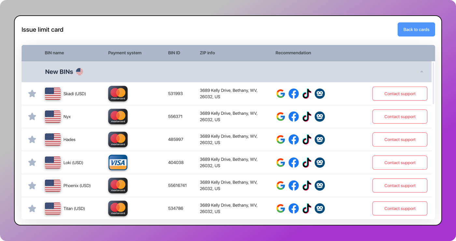The image size is (456, 241).
Task: Click the TikTok icon in Hades row
Action: point(306,140)
